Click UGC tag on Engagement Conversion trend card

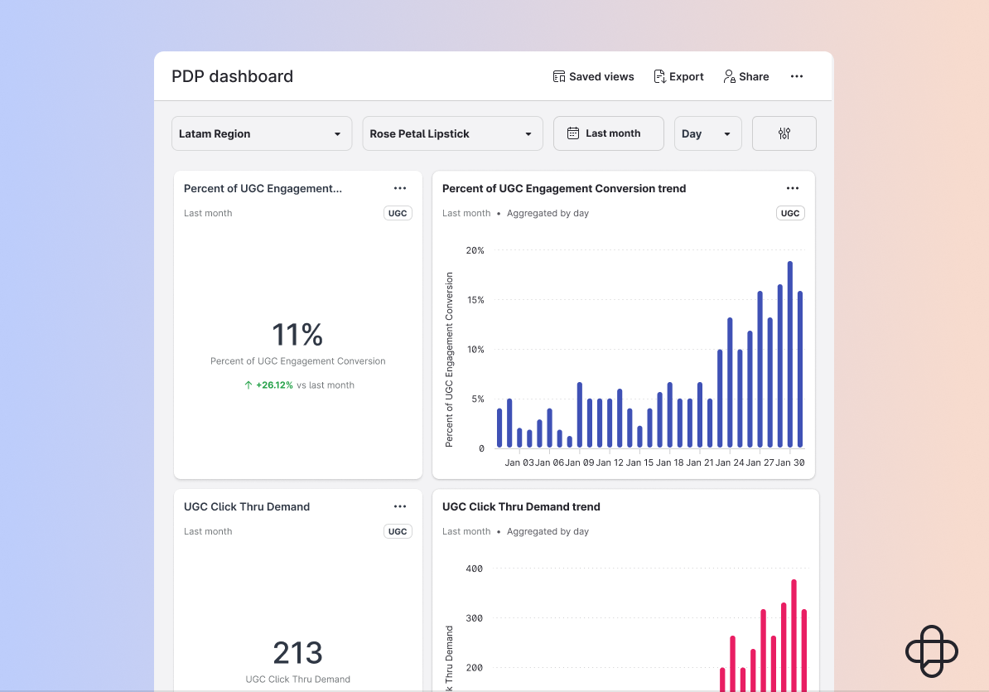[789, 213]
